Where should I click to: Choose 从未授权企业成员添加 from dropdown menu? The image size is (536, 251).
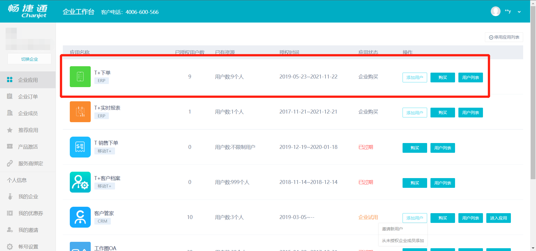coord(403,240)
